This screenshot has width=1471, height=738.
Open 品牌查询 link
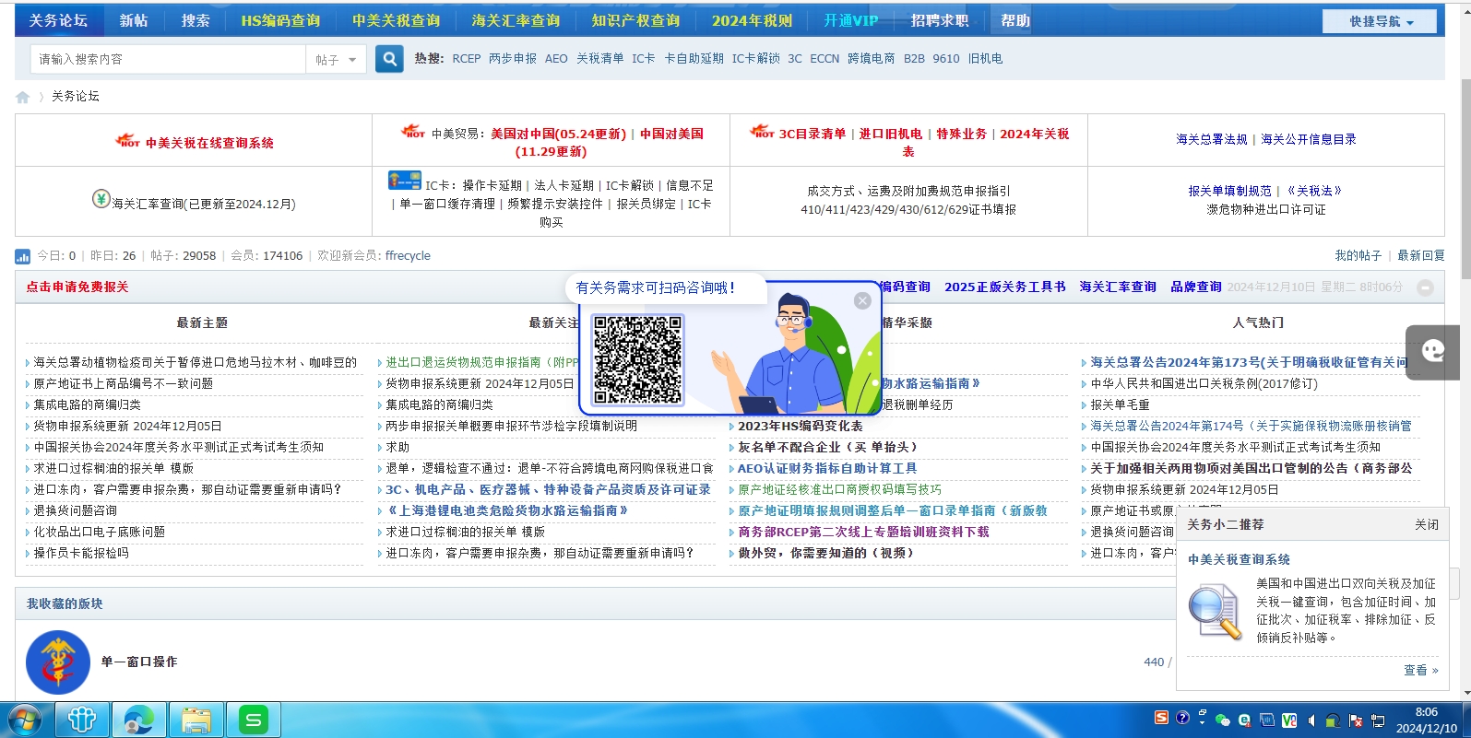tap(1196, 287)
